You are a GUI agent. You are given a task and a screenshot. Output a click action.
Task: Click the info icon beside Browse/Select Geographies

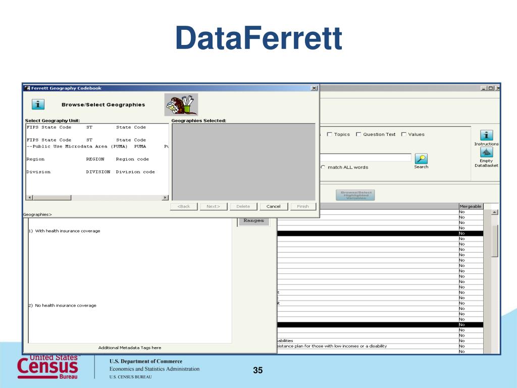(x=38, y=104)
